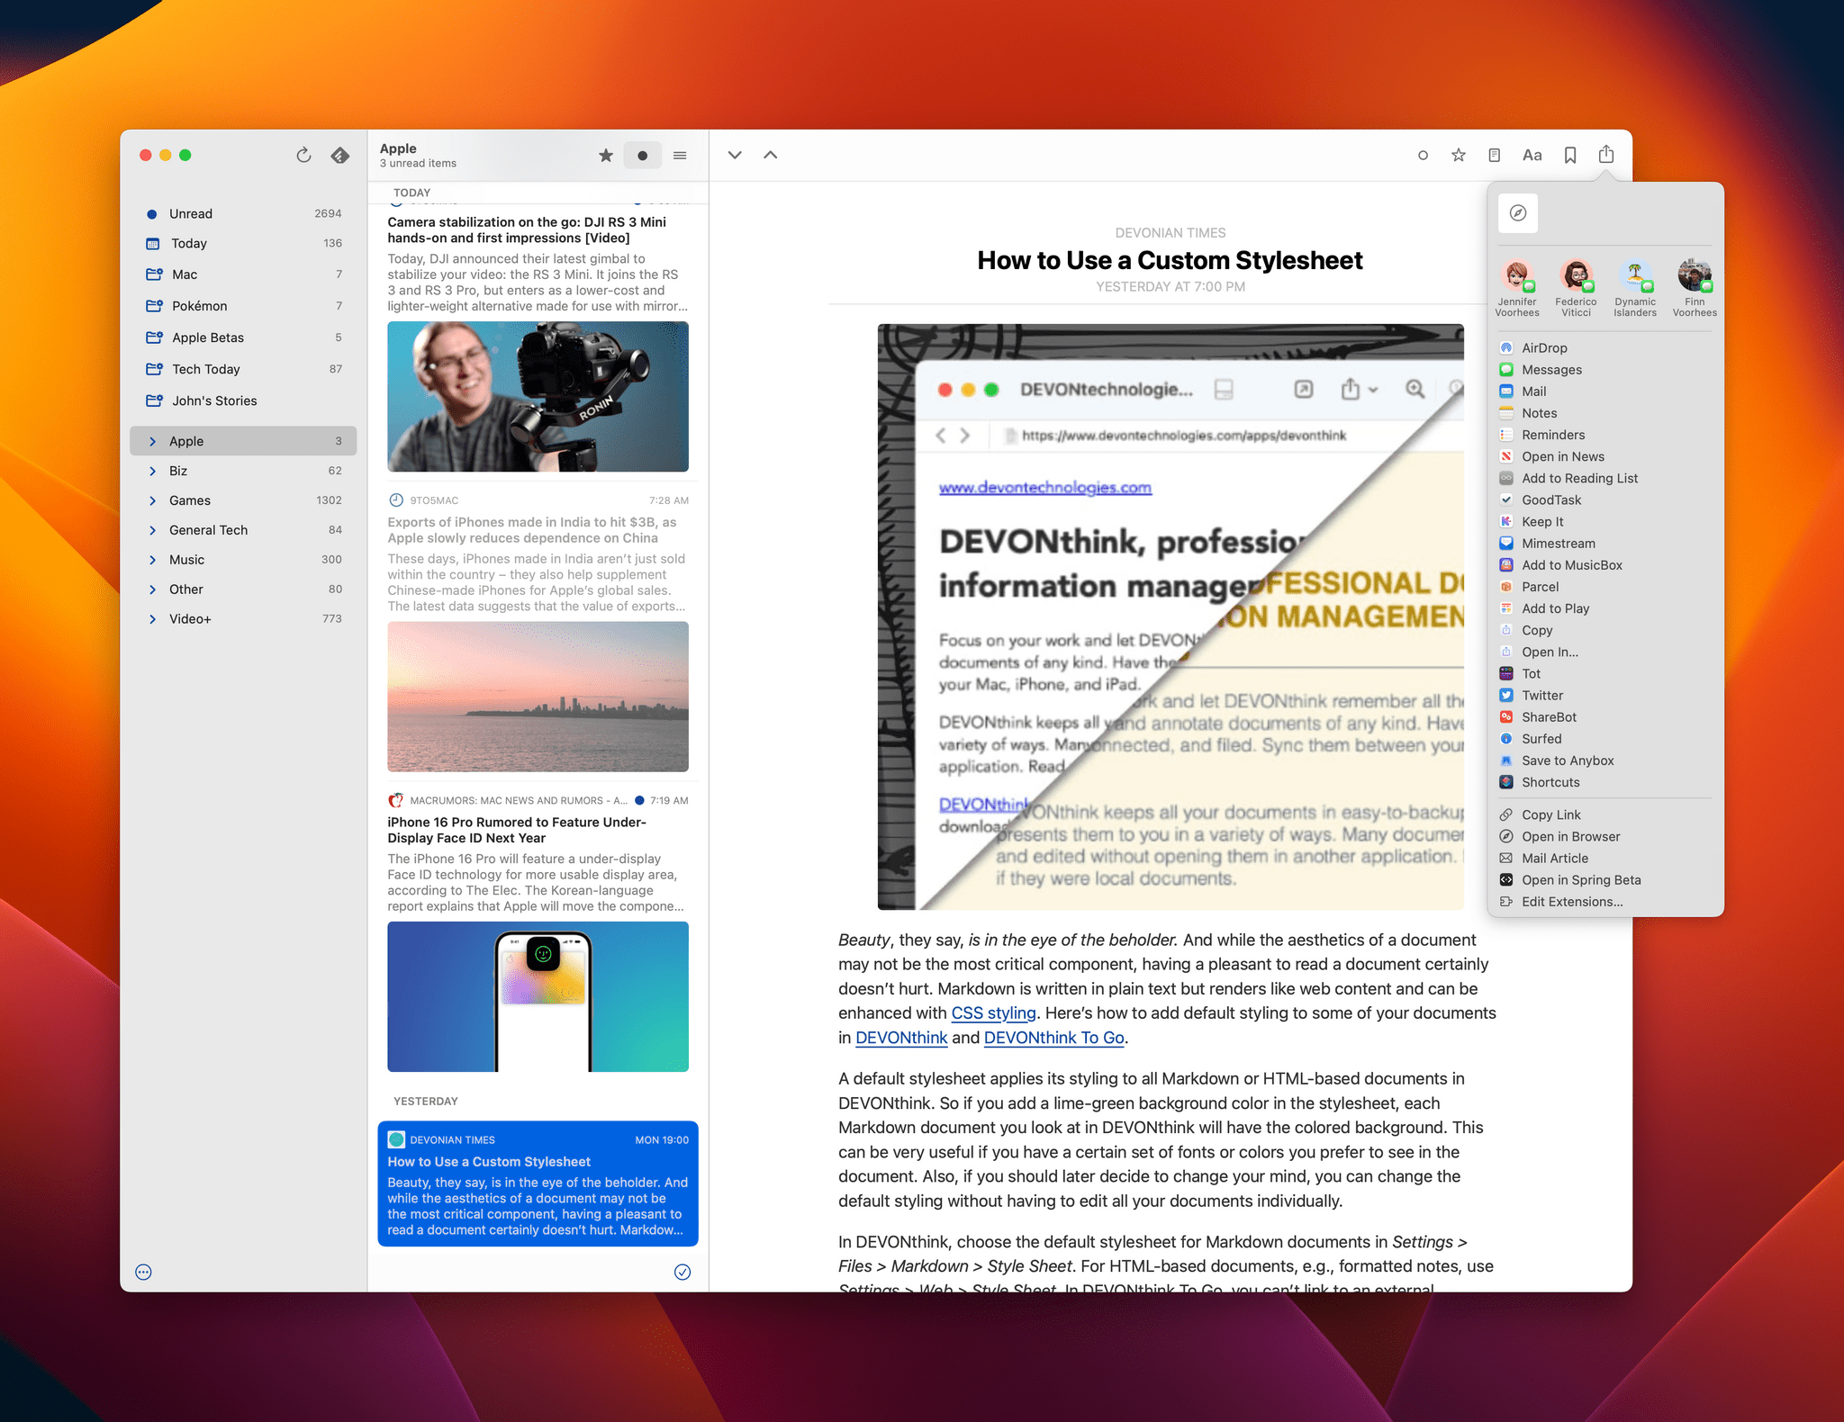Open the reader view font settings
Viewport: 1844px width, 1422px height.
pyautogui.click(x=1532, y=156)
